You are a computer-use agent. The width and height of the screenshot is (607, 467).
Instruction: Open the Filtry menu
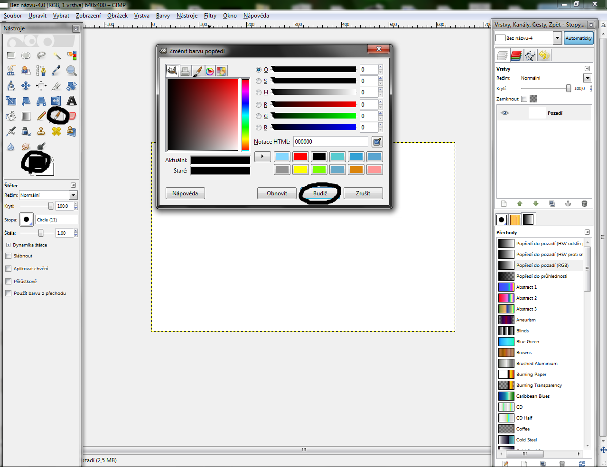(210, 16)
